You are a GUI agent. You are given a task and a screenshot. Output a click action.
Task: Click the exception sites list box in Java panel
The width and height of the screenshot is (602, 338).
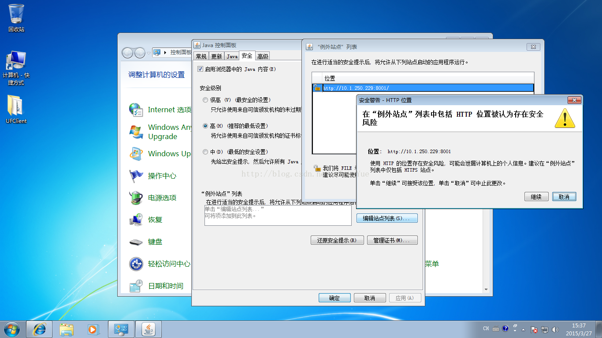[x=278, y=215]
